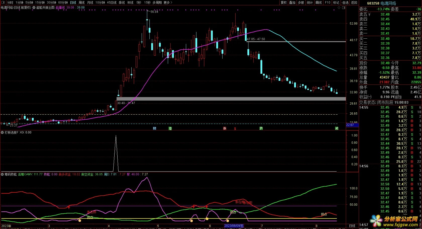Expand 打板选股F indicator dropdown arrow
This screenshot has height=229, width=422.
point(3,132)
